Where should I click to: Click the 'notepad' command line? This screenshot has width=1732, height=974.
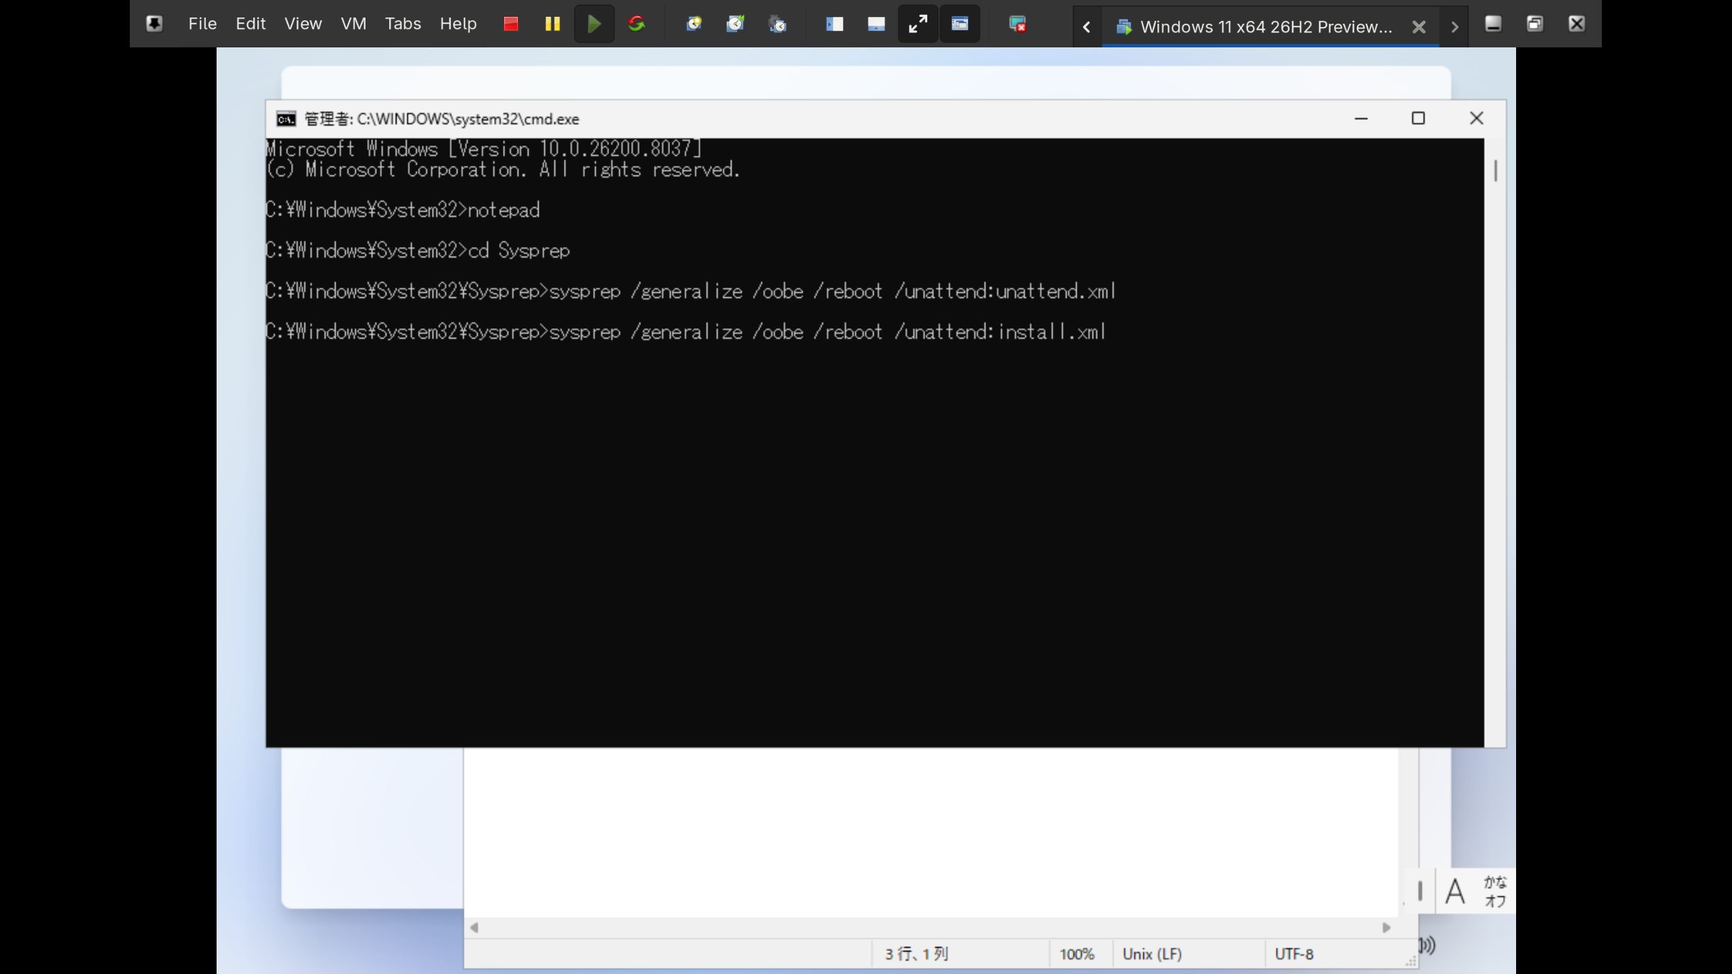click(403, 210)
